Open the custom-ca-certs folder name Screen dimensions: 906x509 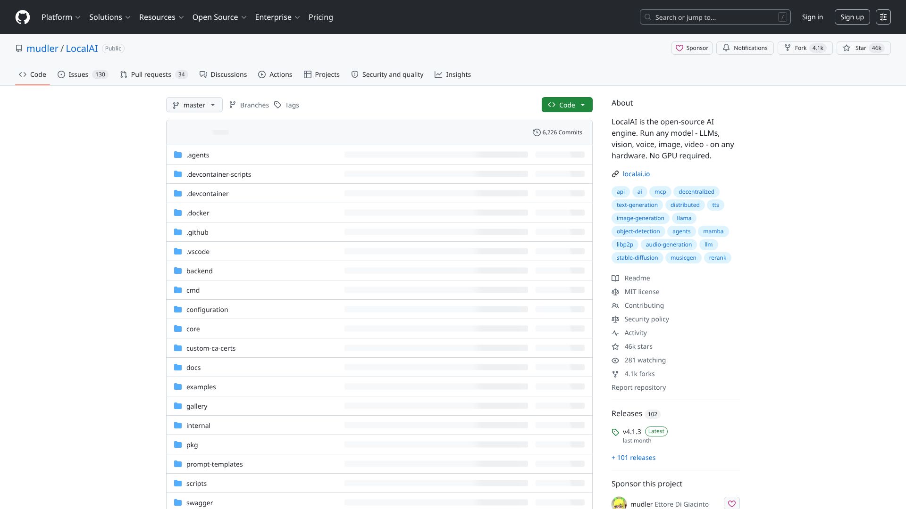coord(211,348)
